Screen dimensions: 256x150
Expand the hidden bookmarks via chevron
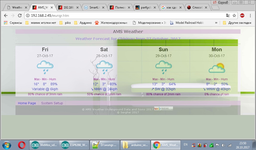216,22
